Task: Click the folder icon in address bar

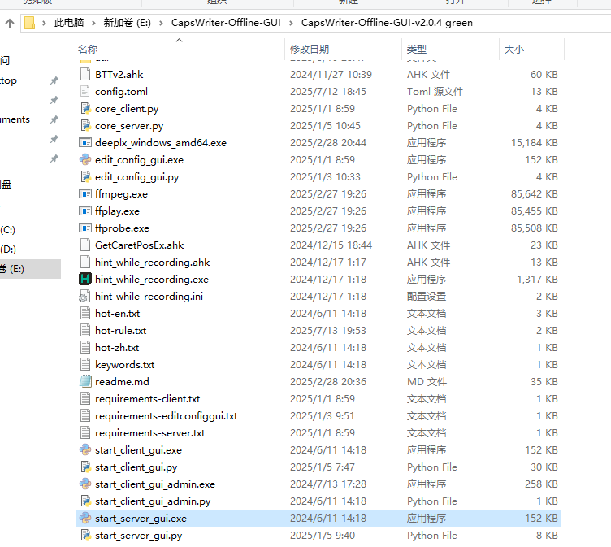Action: 29,23
